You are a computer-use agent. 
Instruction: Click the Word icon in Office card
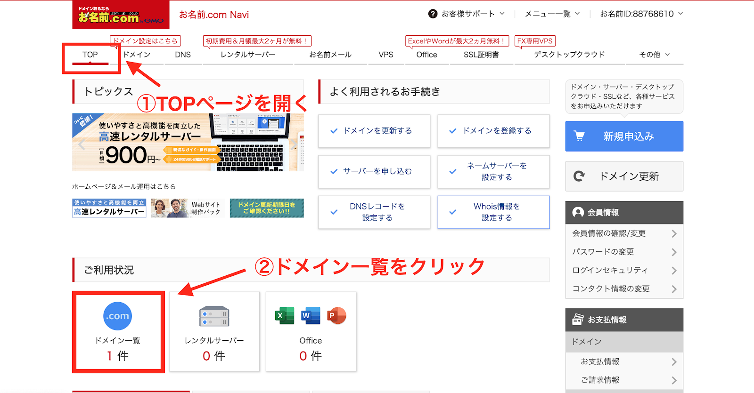coord(311,315)
